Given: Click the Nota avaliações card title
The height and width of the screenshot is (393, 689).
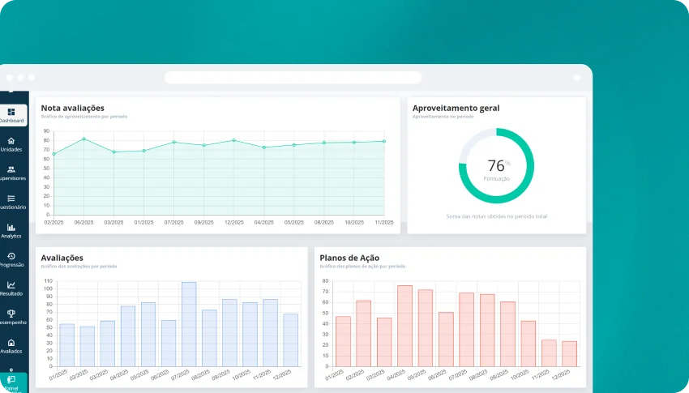Looking at the screenshot, I should coord(73,108).
